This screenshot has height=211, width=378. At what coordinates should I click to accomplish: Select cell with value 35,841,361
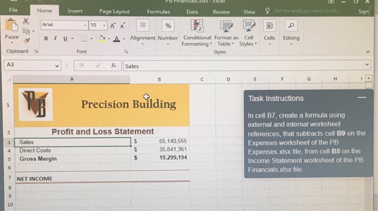click(x=160, y=150)
